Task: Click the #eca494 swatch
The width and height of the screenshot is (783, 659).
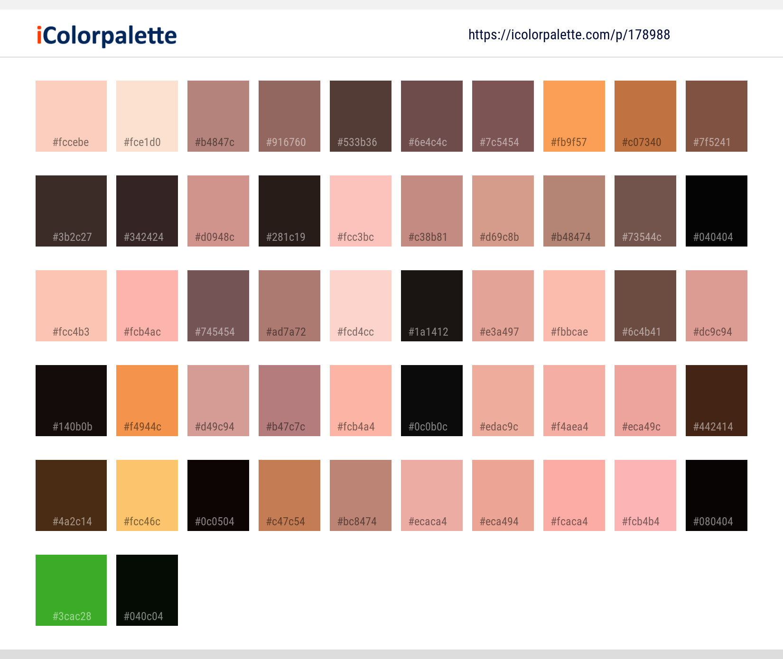Action: coord(503,495)
